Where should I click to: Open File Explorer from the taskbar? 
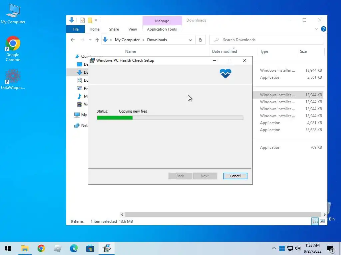pyautogui.click(x=25, y=248)
